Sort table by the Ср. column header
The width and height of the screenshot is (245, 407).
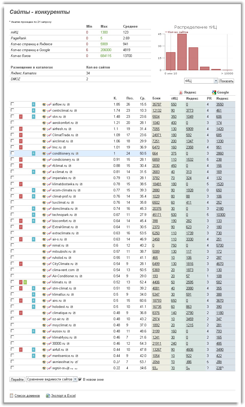pyautogui.click(x=143, y=98)
